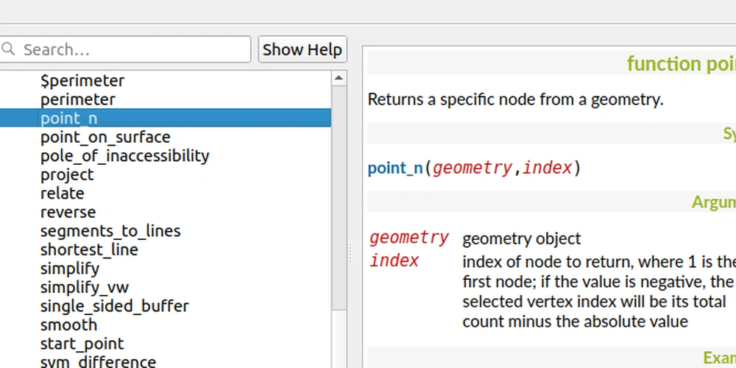Choose point_on_surface from the list
The height and width of the screenshot is (368, 736).
pyautogui.click(x=105, y=138)
